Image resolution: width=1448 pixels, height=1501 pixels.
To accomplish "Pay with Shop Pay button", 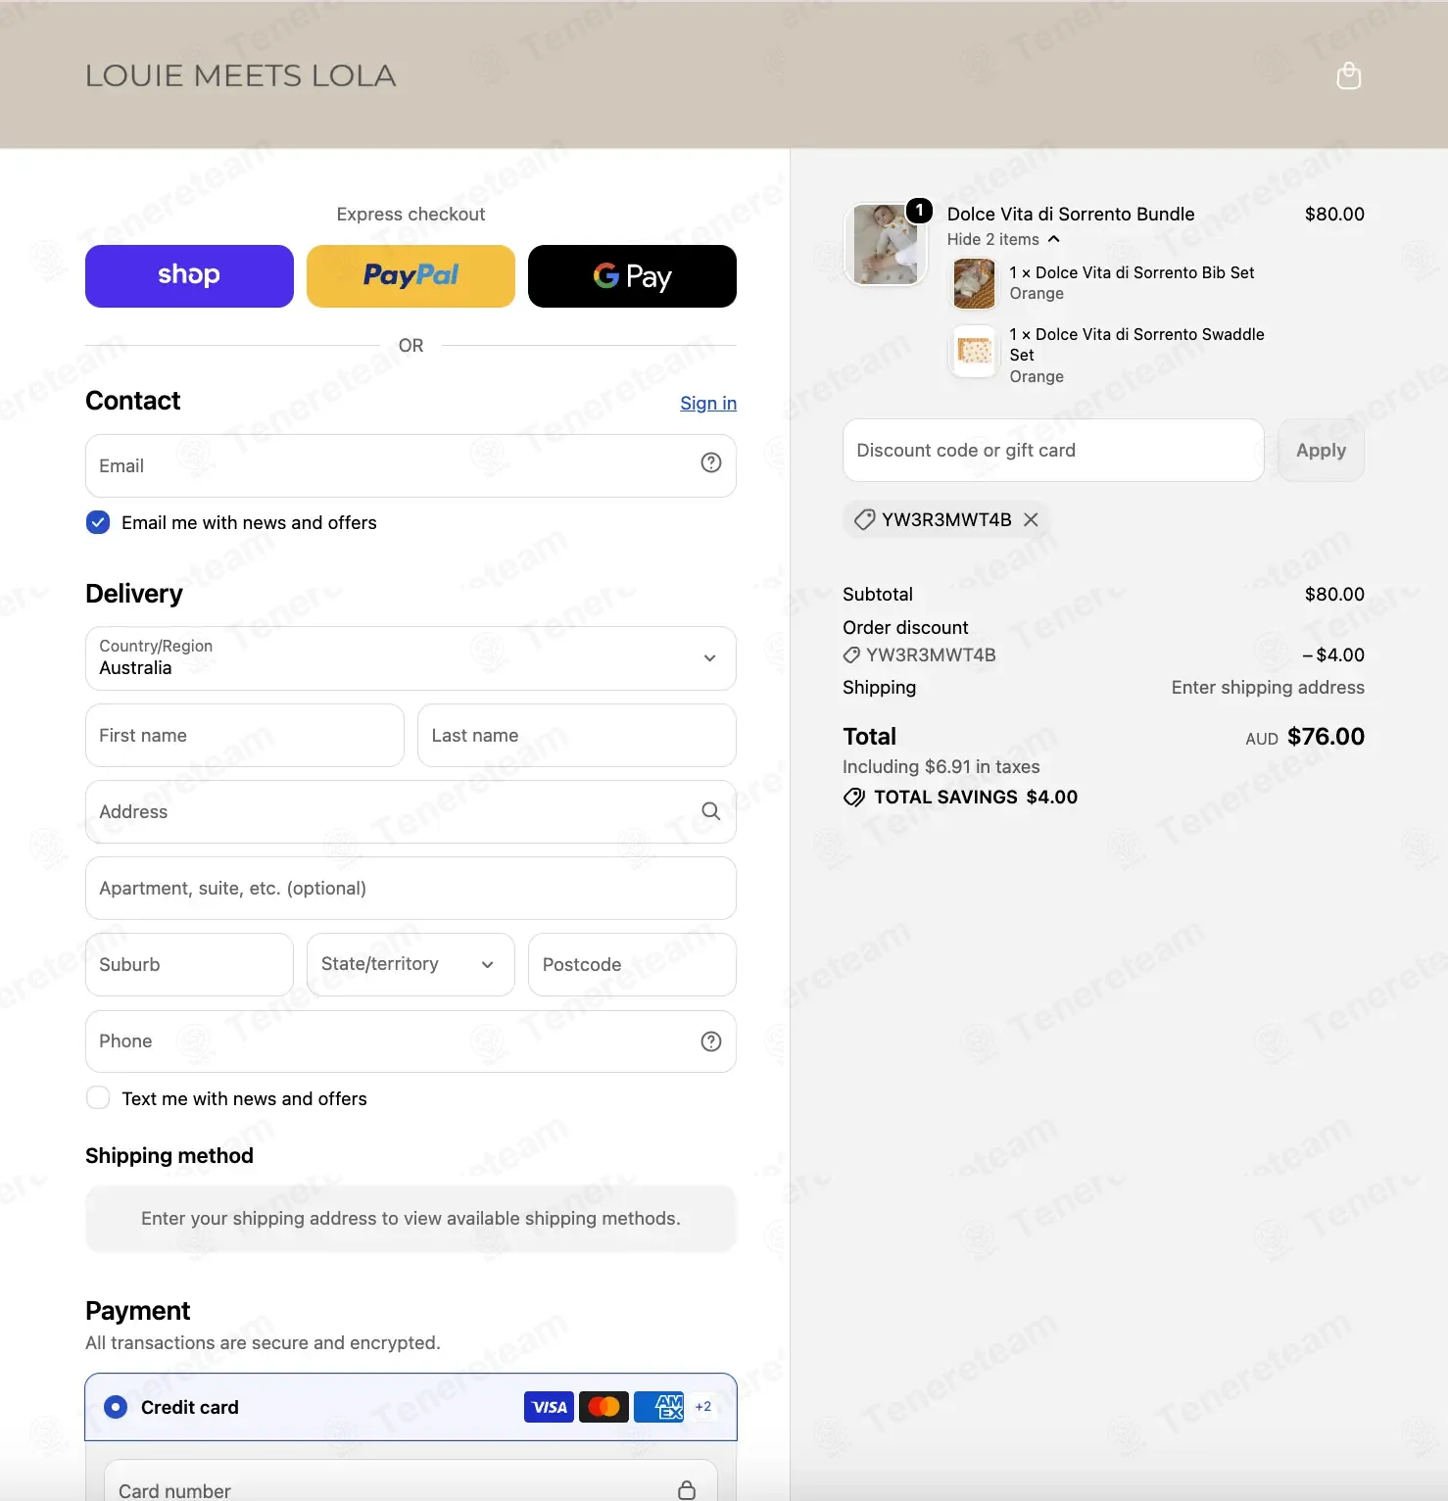I will click(x=189, y=276).
